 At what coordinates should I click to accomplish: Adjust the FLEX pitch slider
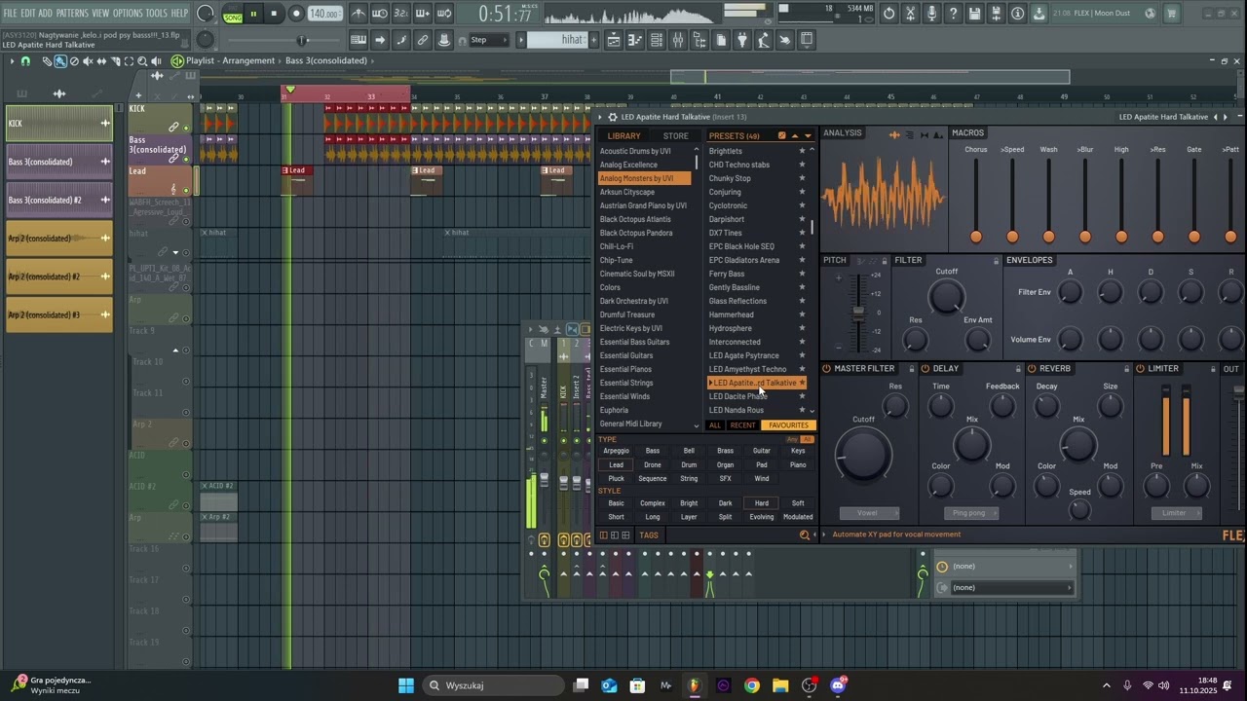tap(858, 313)
